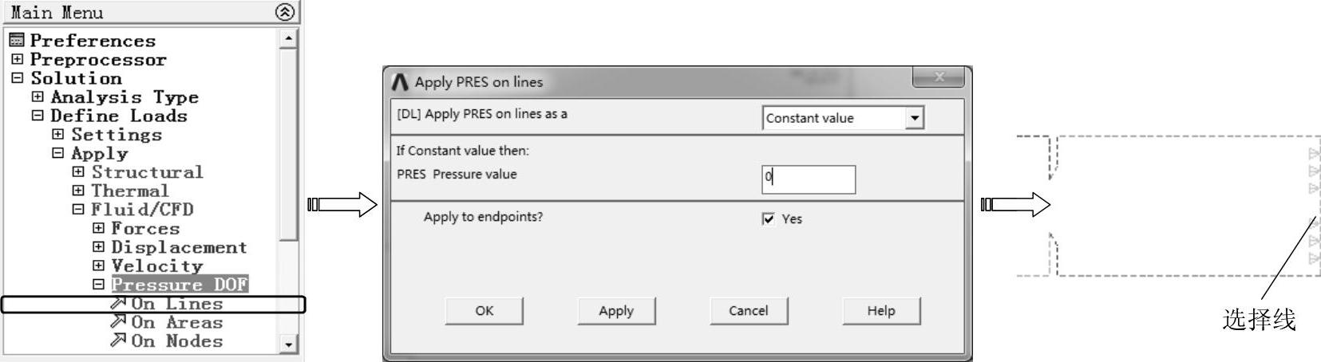Collapse the Main Menu panel chevron
The width and height of the screenshot is (1321, 362).
pyautogui.click(x=285, y=12)
